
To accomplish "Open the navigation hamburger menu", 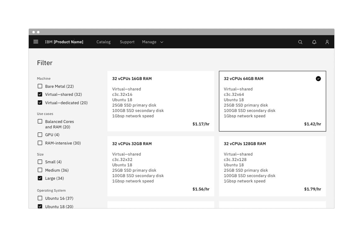I will (36, 42).
